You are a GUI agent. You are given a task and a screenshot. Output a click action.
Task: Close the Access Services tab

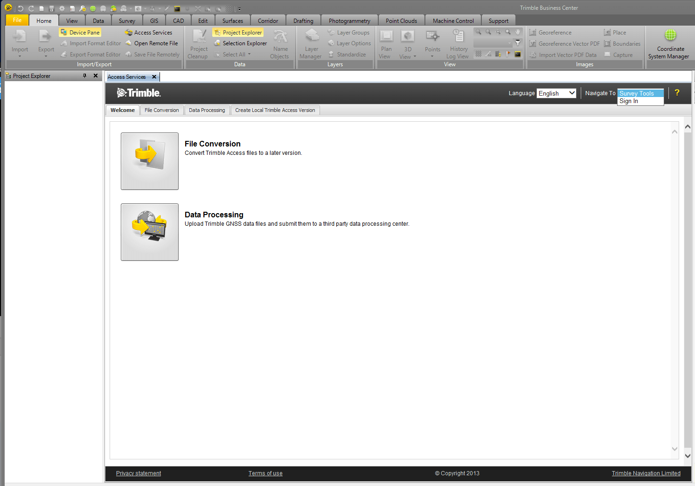coord(154,77)
